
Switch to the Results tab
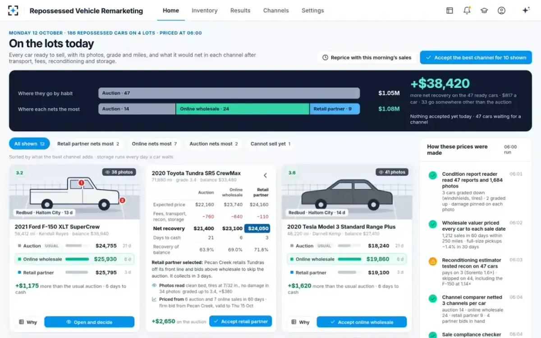[x=240, y=10]
